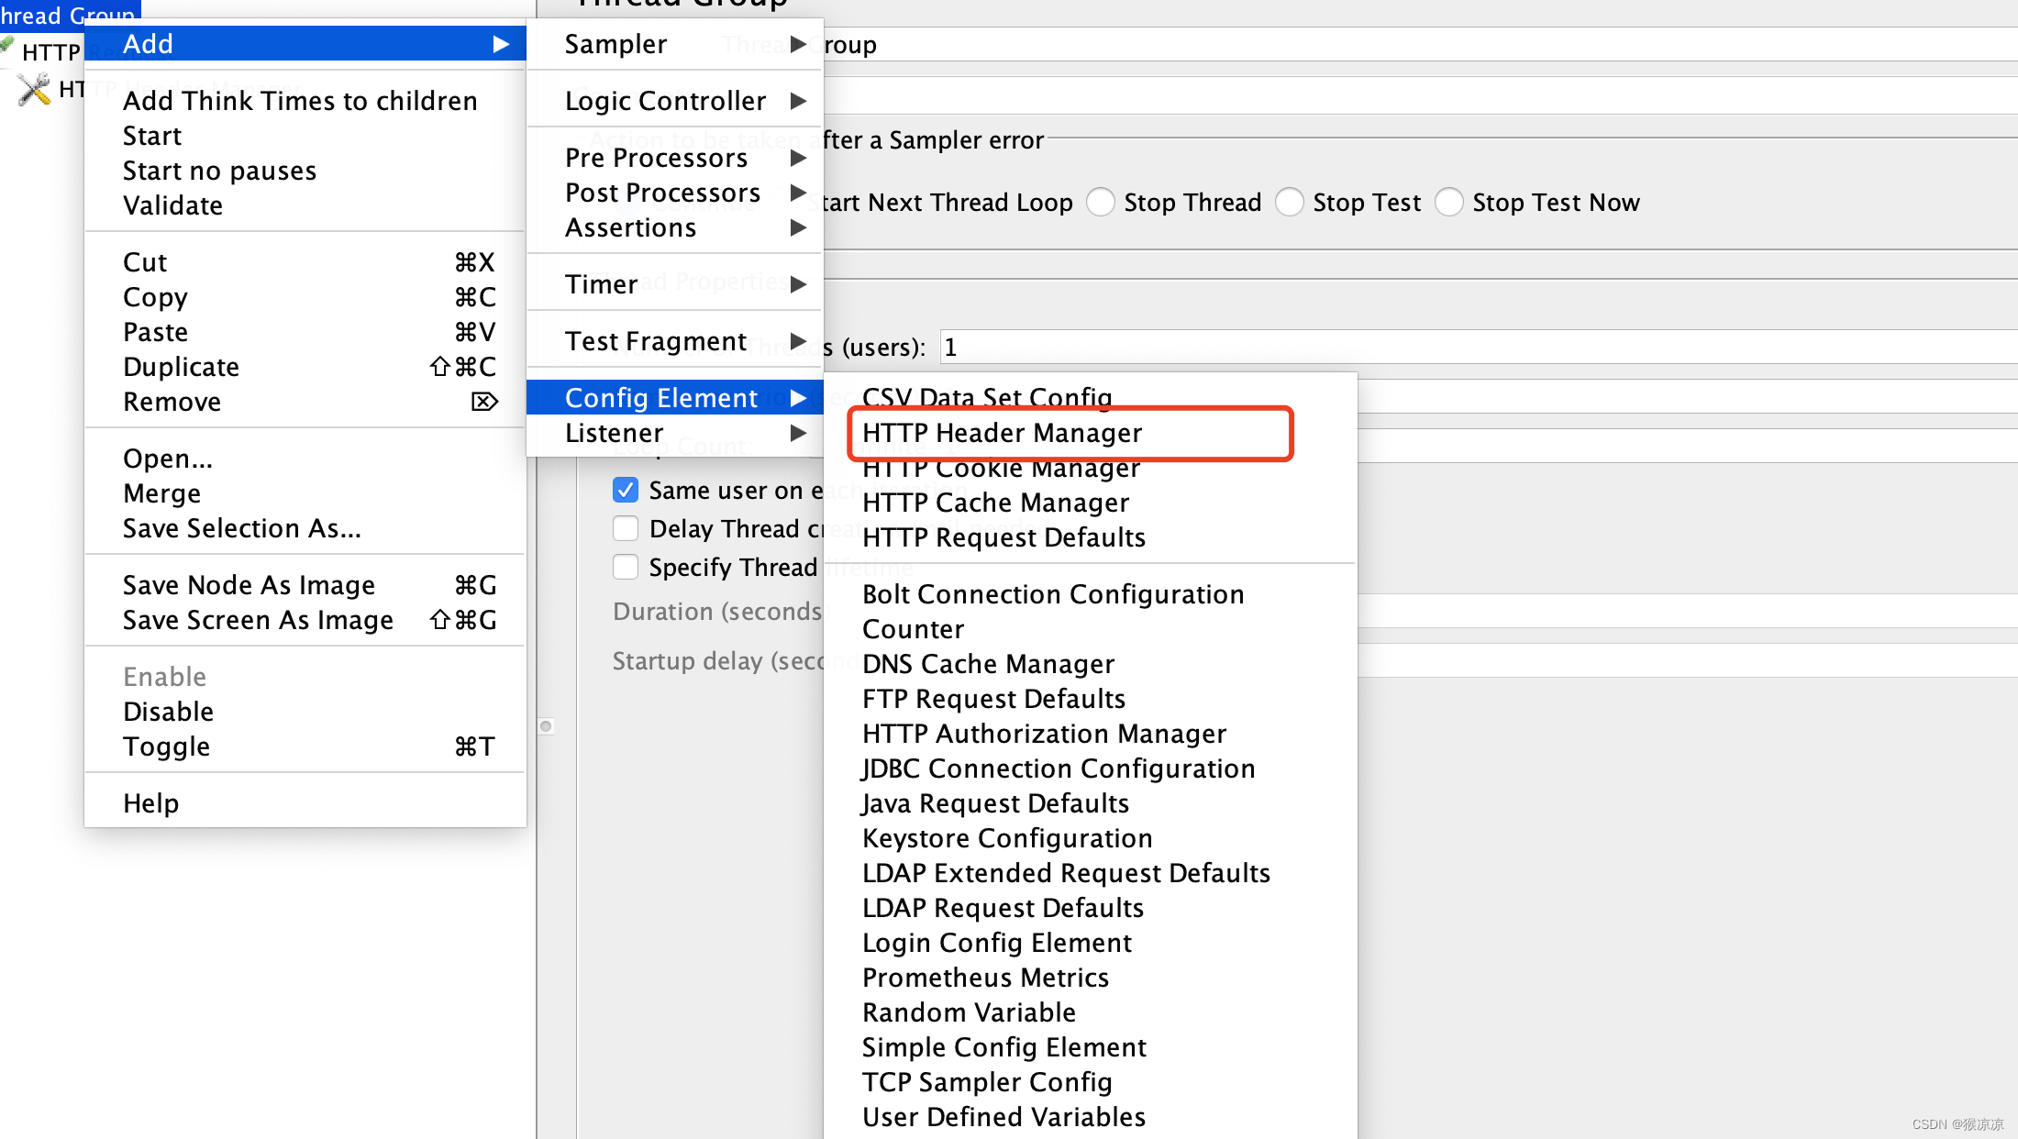This screenshot has height=1139, width=2018.
Task: Select Stop Thread radio button
Action: (x=1101, y=202)
